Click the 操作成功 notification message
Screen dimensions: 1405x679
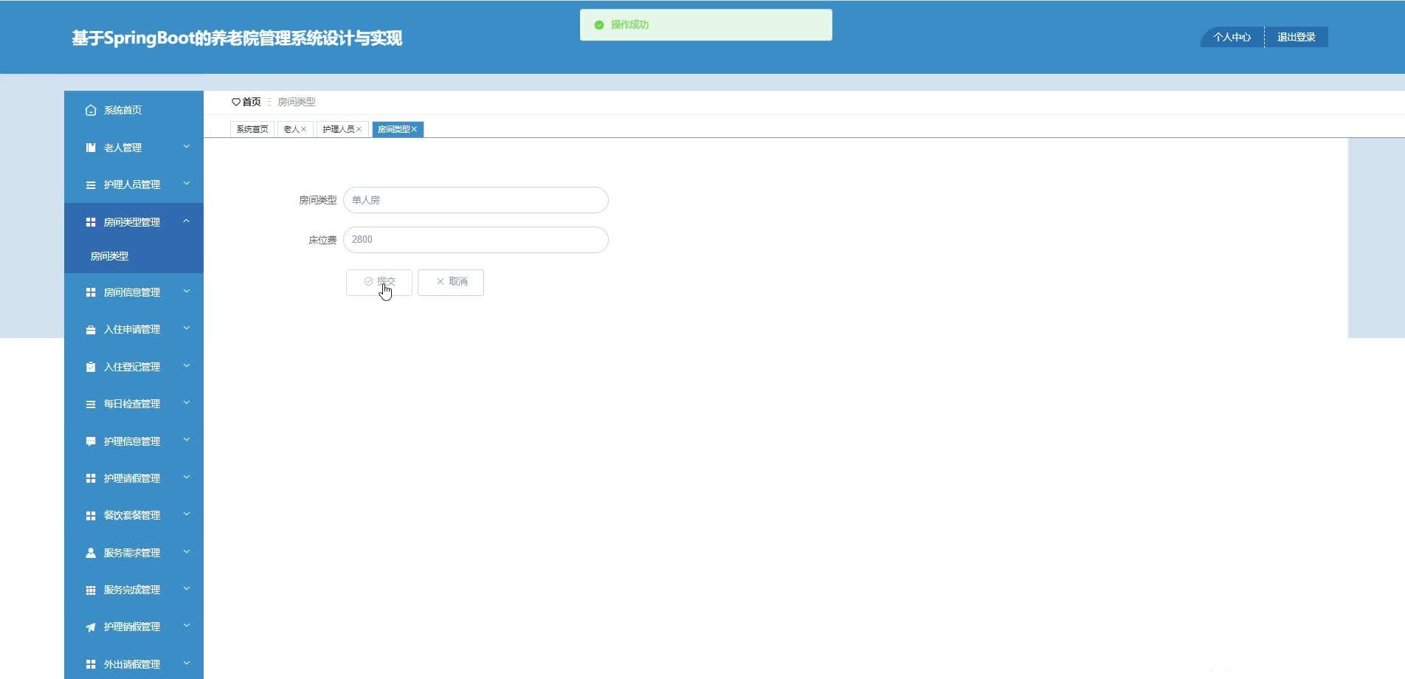pyautogui.click(x=706, y=25)
